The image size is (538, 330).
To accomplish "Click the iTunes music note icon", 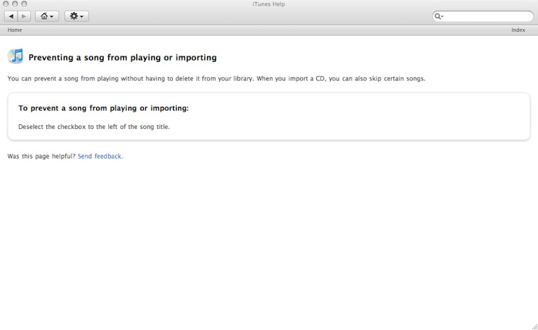I will pyautogui.click(x=15, y=56).
